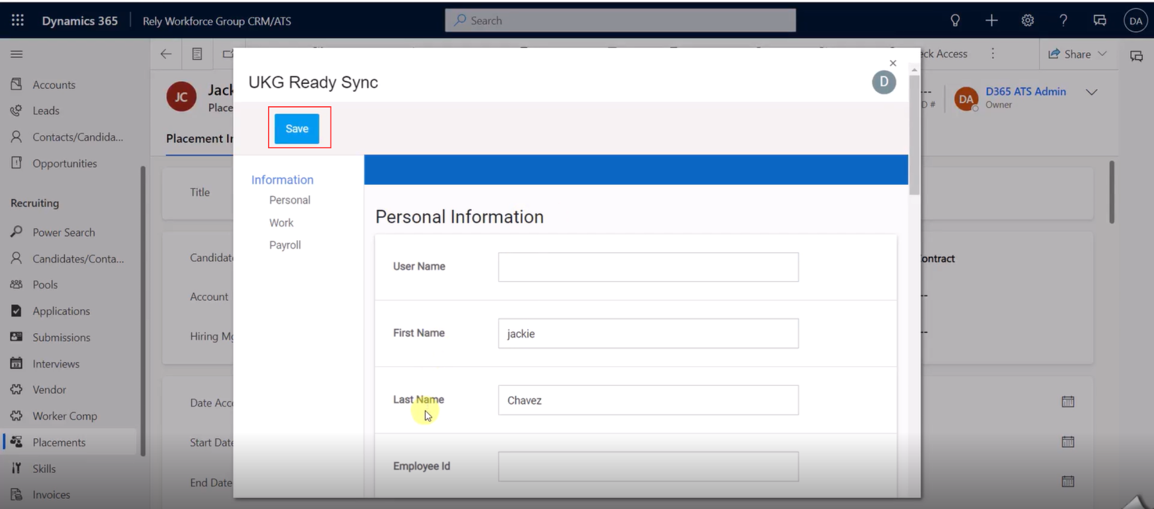Select Information in the dialog navigation
1154x509 pixels.
(x=282, y=179)
